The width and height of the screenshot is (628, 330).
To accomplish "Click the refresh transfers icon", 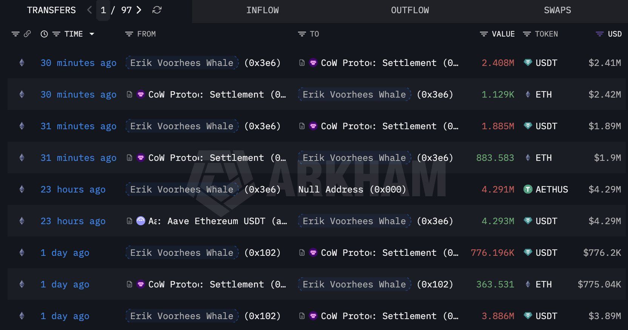I will point(157,10).
